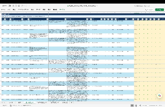Select the sheet tab right before the plus button
Viewport: 165px width, 107px height.
coord(65,102)
